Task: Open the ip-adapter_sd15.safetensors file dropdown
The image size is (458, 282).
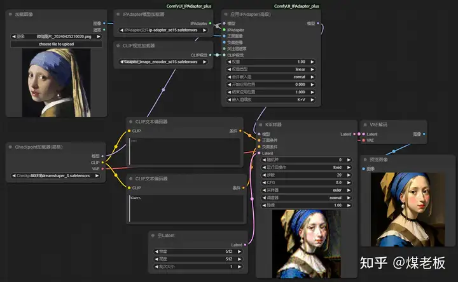Action: 163,30
